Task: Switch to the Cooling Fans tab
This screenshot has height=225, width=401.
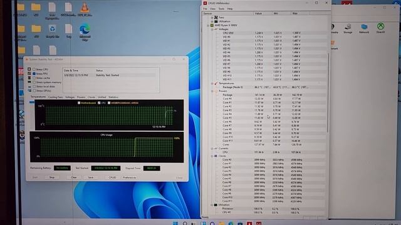Action: [x=55, y=97]
